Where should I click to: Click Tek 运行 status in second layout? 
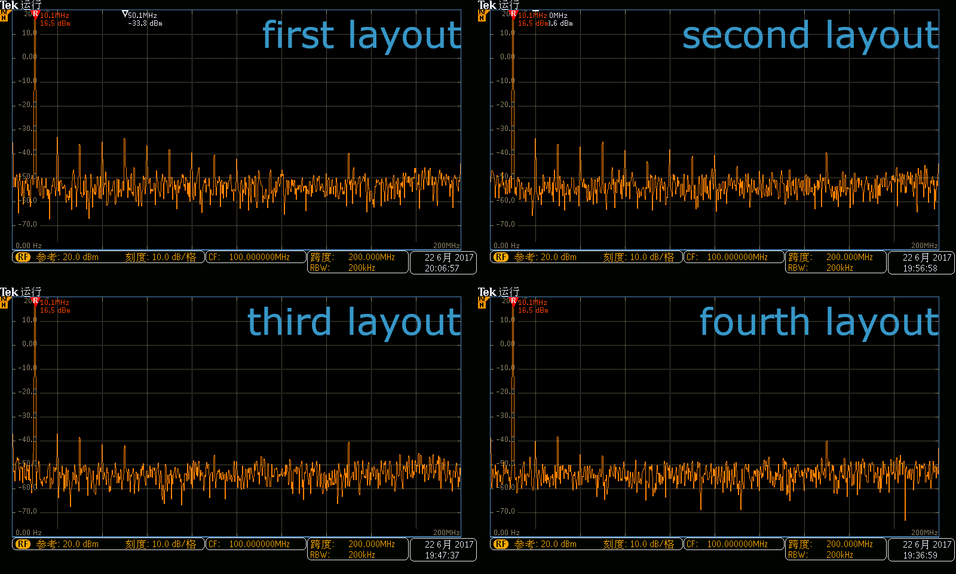coord(499,5)
